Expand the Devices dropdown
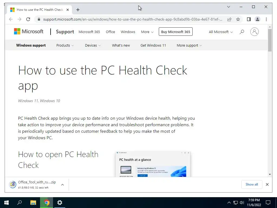The image size is (277, 208). (93, 45)
